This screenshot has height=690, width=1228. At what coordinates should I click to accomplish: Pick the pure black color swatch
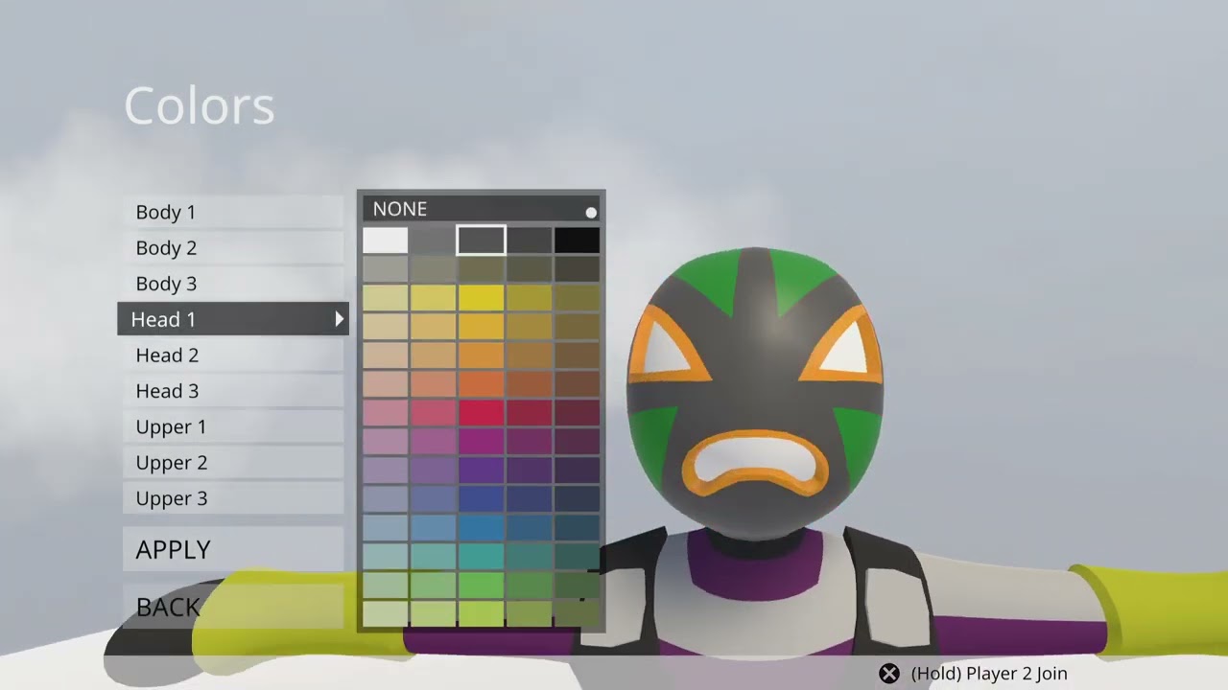point(577,241)
